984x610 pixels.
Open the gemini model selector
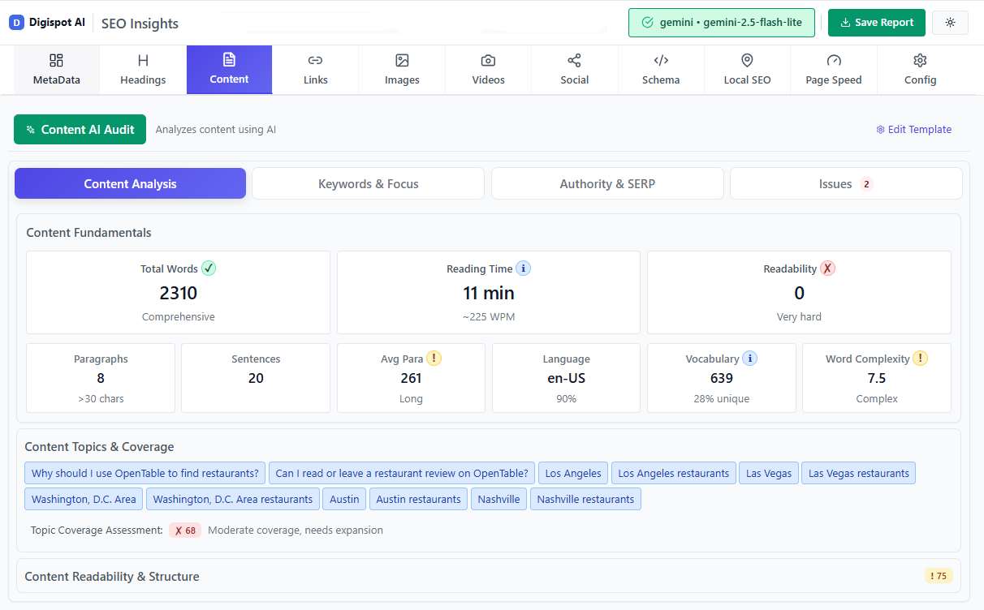point(721,23)
